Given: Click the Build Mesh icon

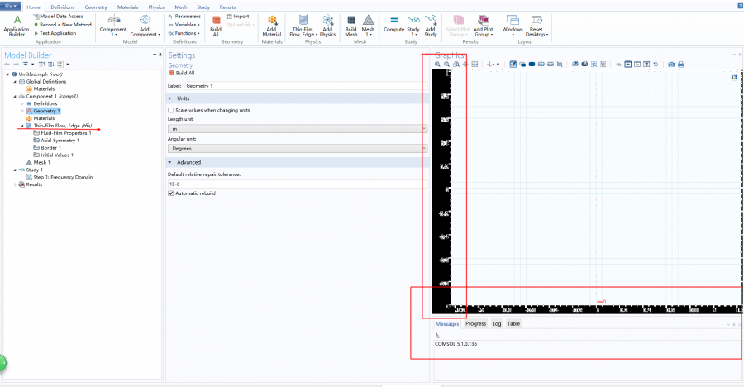Looking at the screenshot, I should pos(351,21).
